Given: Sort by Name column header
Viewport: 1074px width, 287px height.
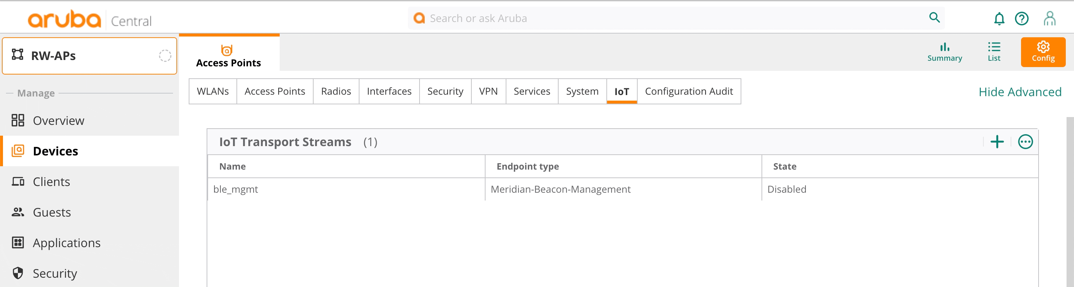Looking at the screenshot, I should (346, 166).
